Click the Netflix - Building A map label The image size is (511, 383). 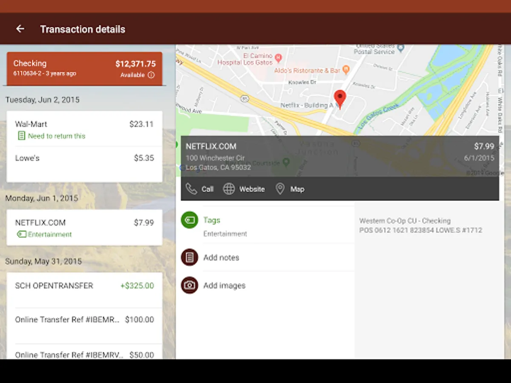pos(307,105)
